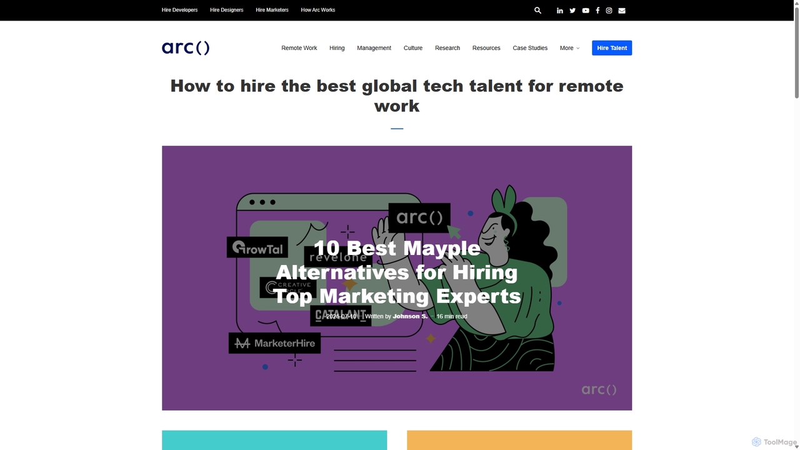Select Resources menu item
This screenshot has width=800, height=450.
point(486,48)
